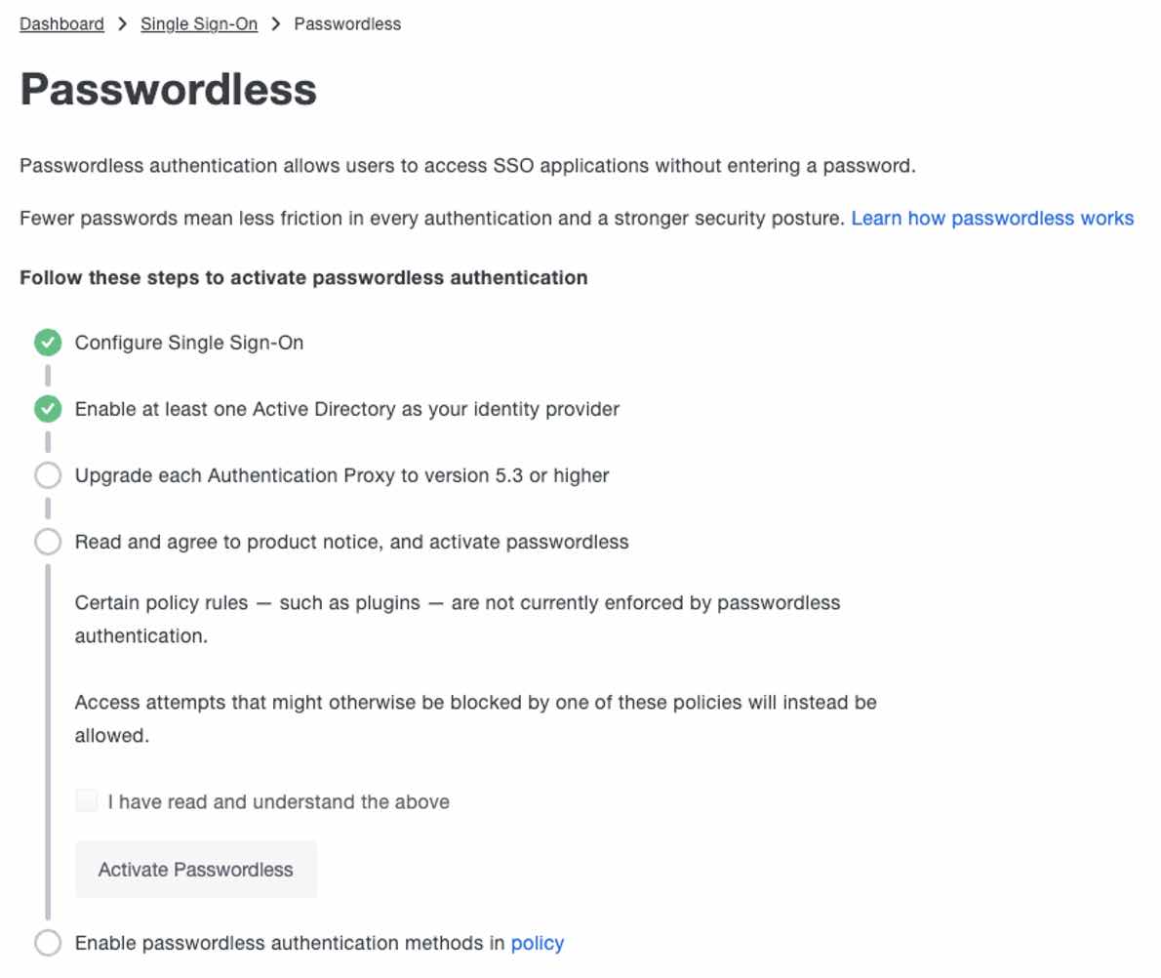Click the circle for the final passwordless methods step
The image size is (1161, 978).
47,943
